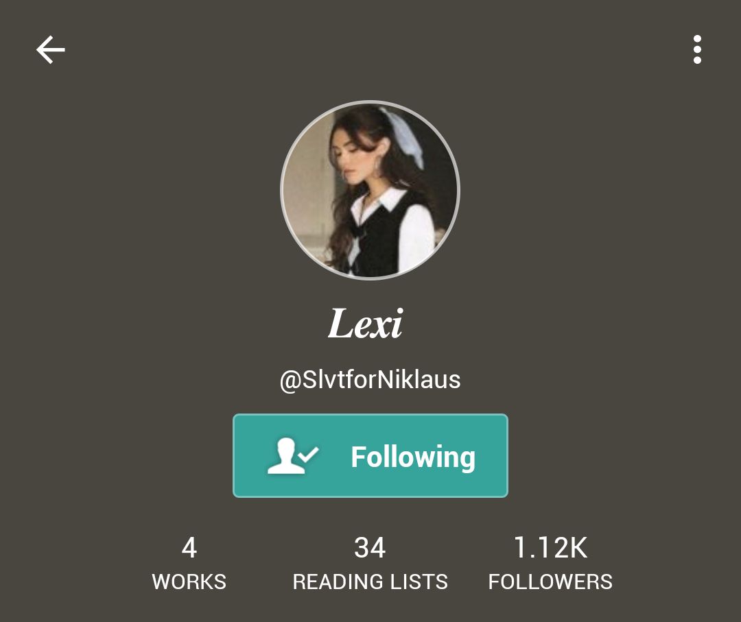This screenshot has width=741, height=622.
Task: Open the 4 works count
Action: coord(189,548)
